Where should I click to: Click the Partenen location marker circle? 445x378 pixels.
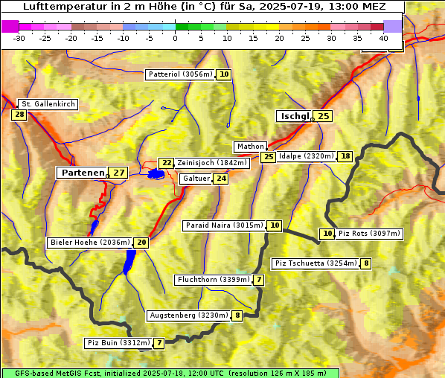coord(108,176)
